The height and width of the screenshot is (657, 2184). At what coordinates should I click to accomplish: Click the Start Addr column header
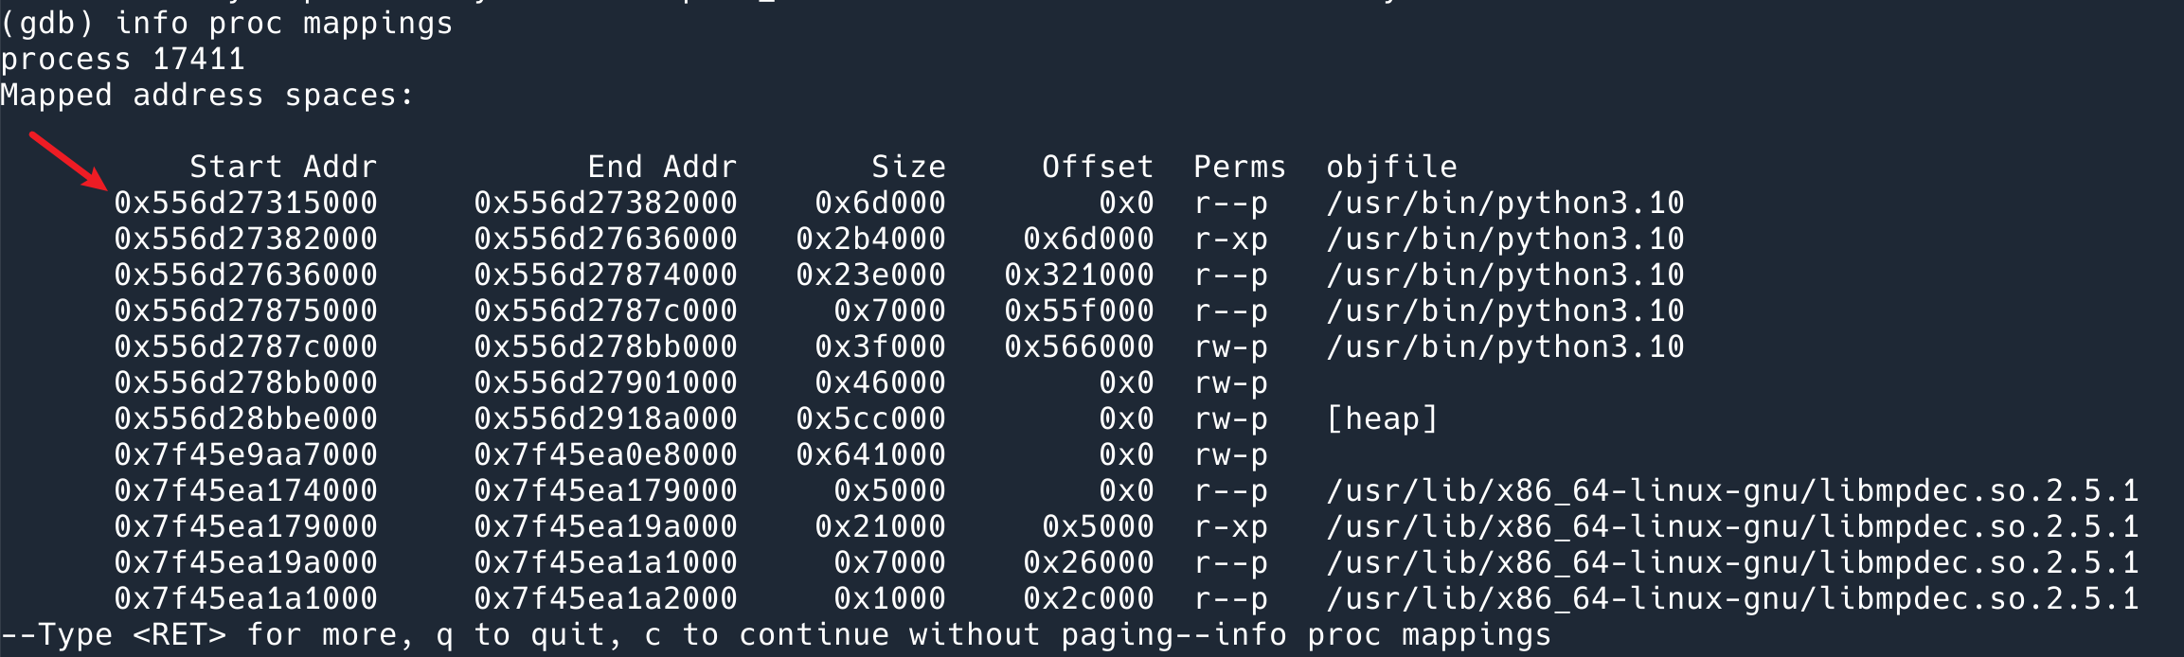(x=283, y=167)
